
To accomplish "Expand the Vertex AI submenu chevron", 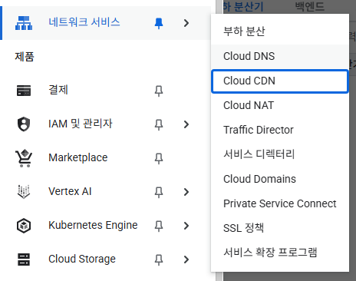I will point(186,192).
